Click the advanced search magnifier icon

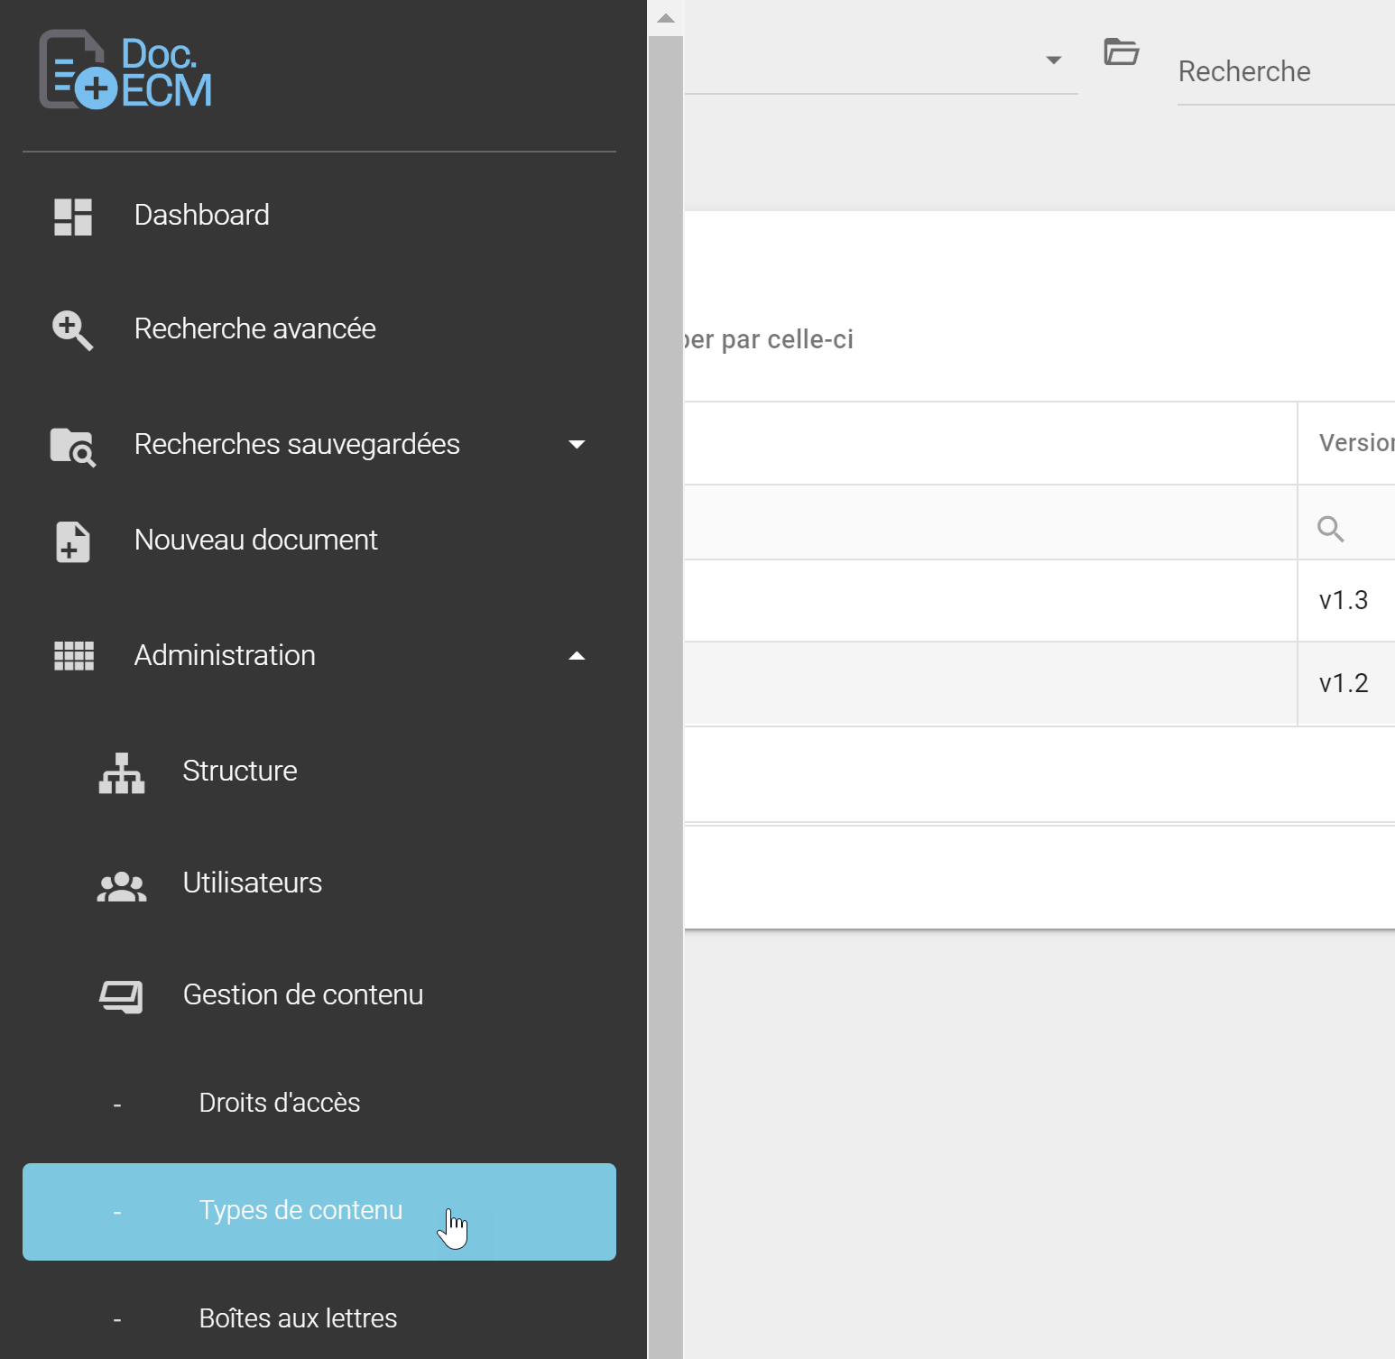tap(72, 330)
